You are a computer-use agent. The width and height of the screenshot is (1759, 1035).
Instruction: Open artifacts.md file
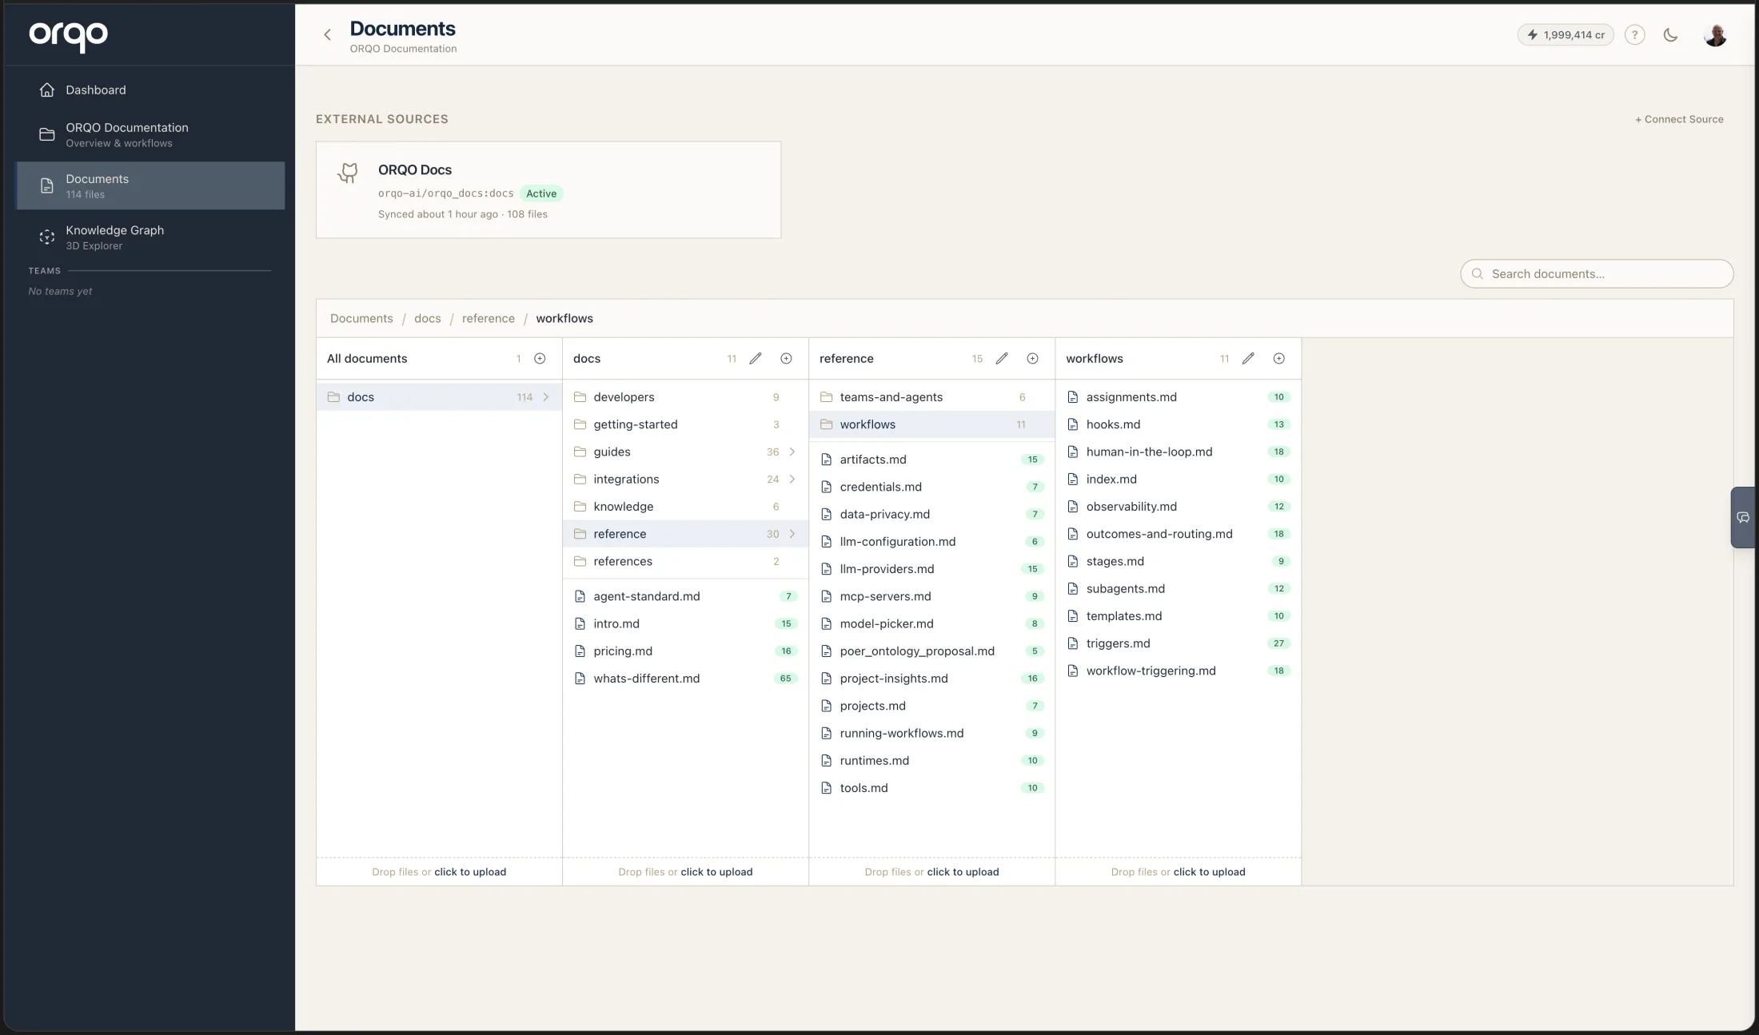(931, 460)
